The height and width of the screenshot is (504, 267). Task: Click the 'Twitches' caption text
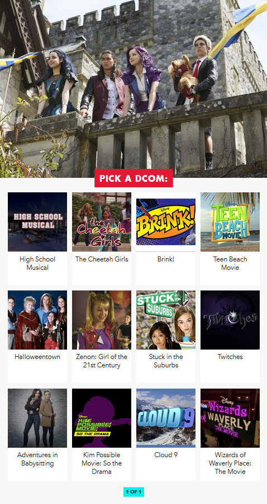[x=230, y=357]
